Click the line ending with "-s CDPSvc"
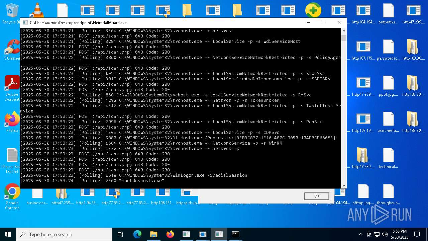This screenshot has height=241, width=428. click(x=150, y=133)
